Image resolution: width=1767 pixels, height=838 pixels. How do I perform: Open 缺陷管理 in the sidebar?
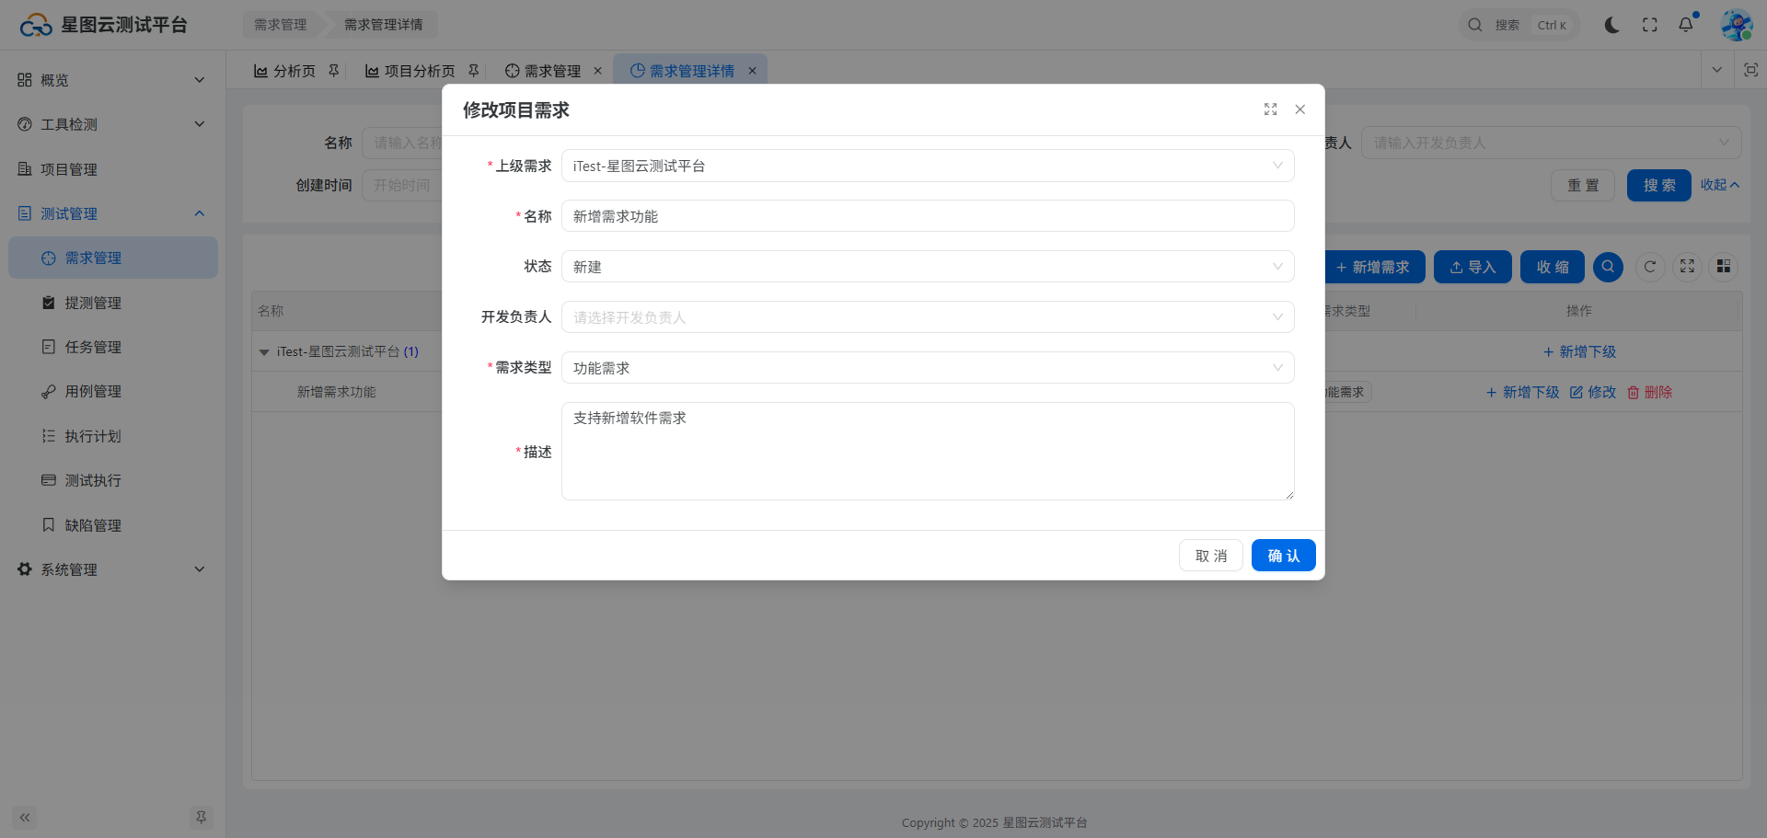(x=93, y=525)
